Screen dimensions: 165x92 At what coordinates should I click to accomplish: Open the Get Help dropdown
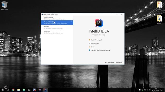tap(119, 62)
